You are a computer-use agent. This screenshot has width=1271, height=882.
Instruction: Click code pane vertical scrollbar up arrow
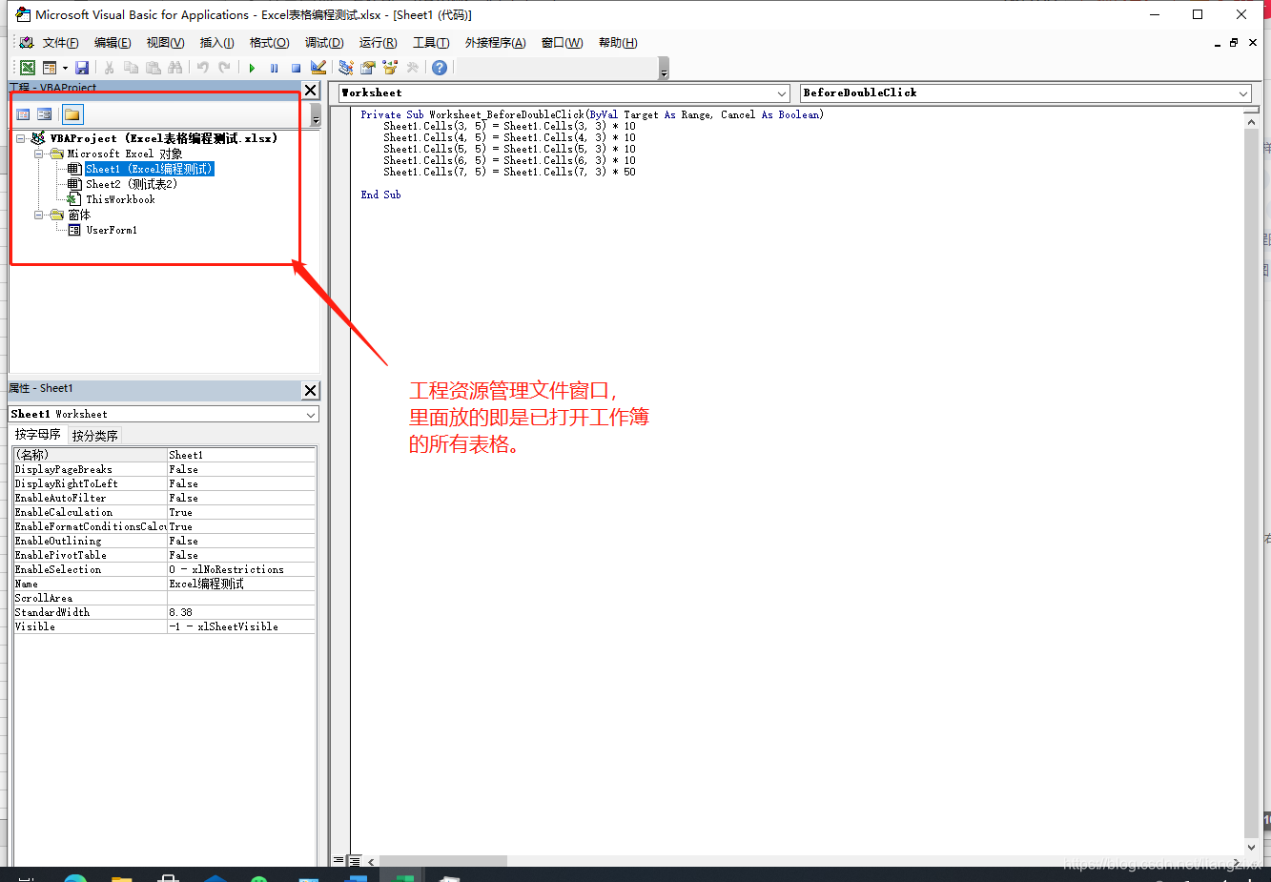[x=1252, y=122]
